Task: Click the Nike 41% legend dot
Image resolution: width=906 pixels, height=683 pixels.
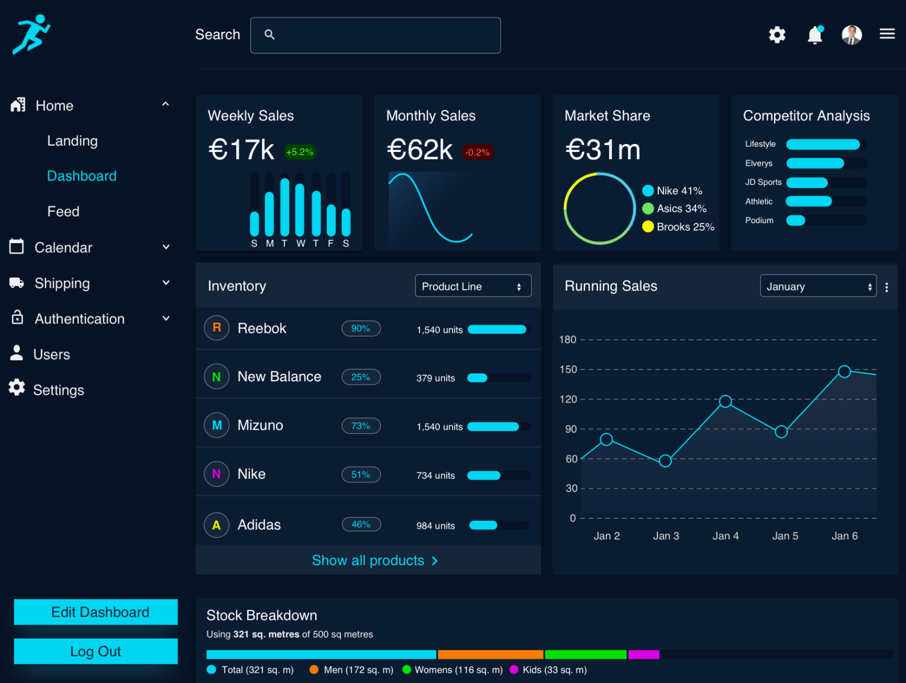Action: [x=648, y=191]
